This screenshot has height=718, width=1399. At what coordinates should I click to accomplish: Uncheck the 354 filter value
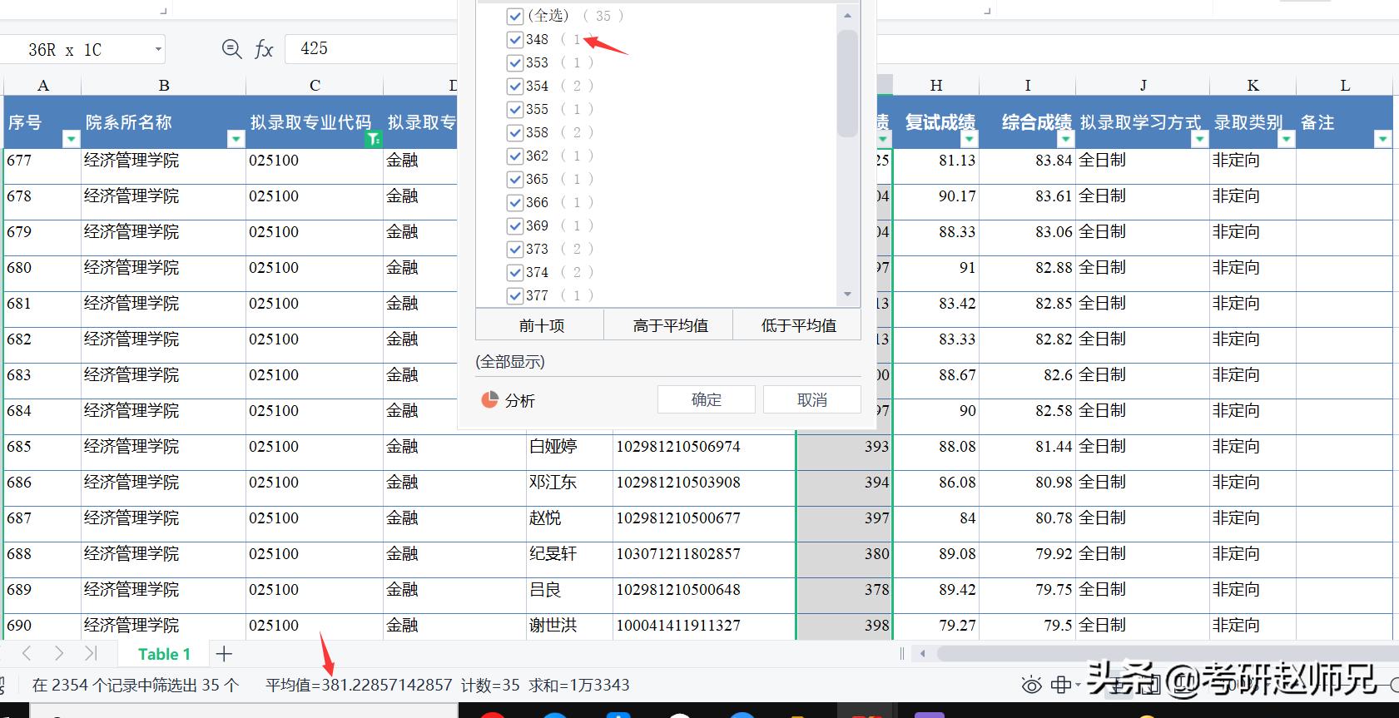515,86
